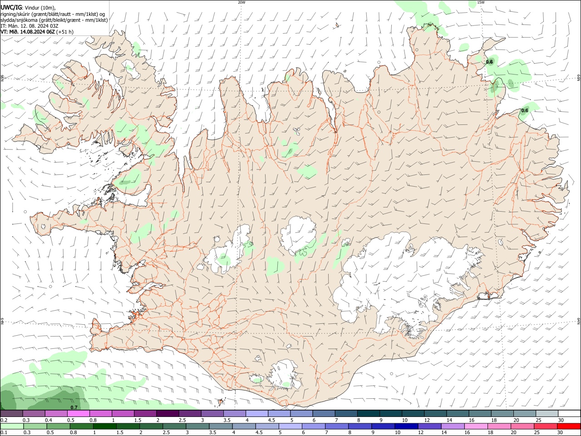
Task: Pick the dark purple 2 swatch on the snow scale
Action: (x=167, y=413)
